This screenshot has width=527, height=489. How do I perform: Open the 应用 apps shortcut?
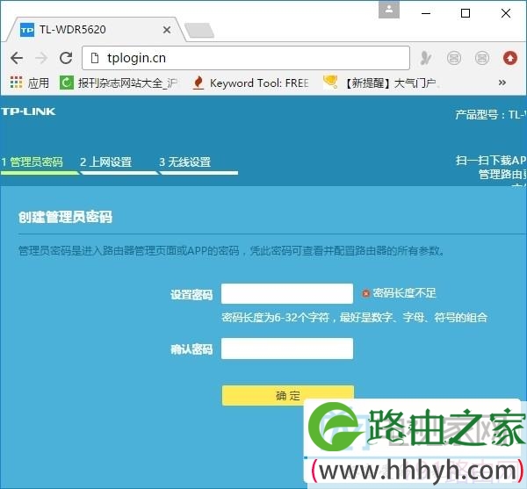click(x=30, y=83)
